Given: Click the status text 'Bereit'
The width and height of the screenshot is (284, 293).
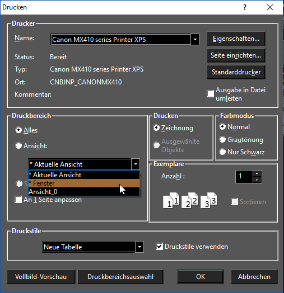Looking at the screenshot, I should [x=58, y=57].
